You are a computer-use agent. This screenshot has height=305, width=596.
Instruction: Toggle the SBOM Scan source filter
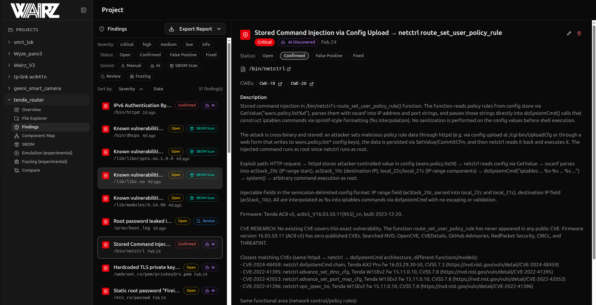coord(184,66)
